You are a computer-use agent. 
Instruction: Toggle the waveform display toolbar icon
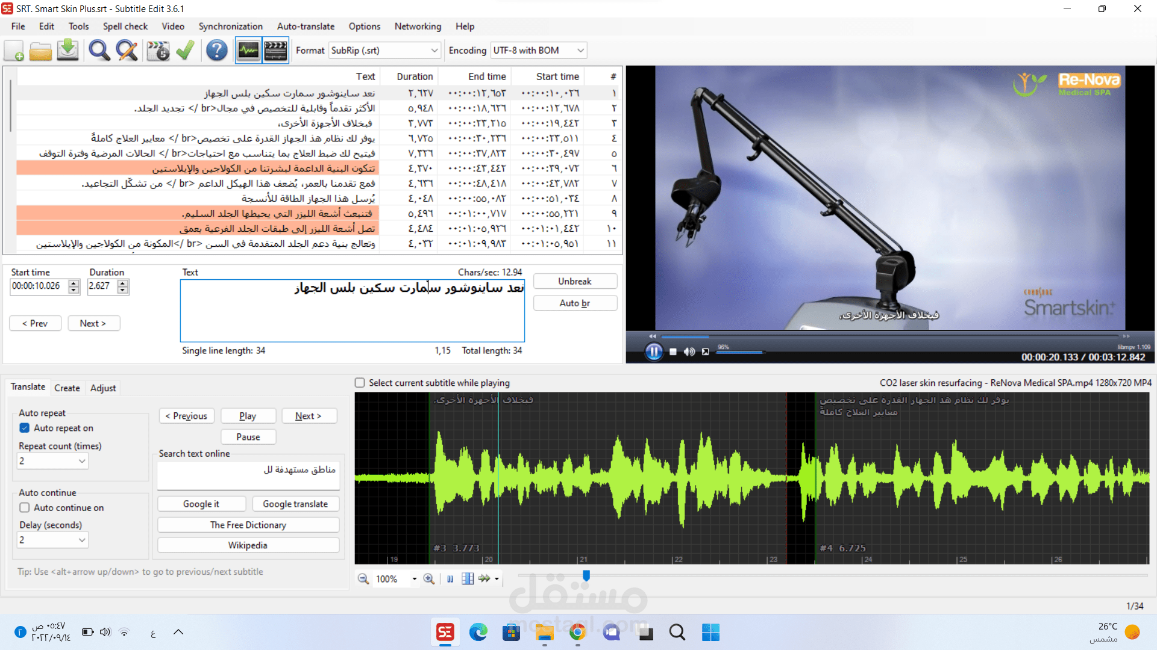(248, 51)
